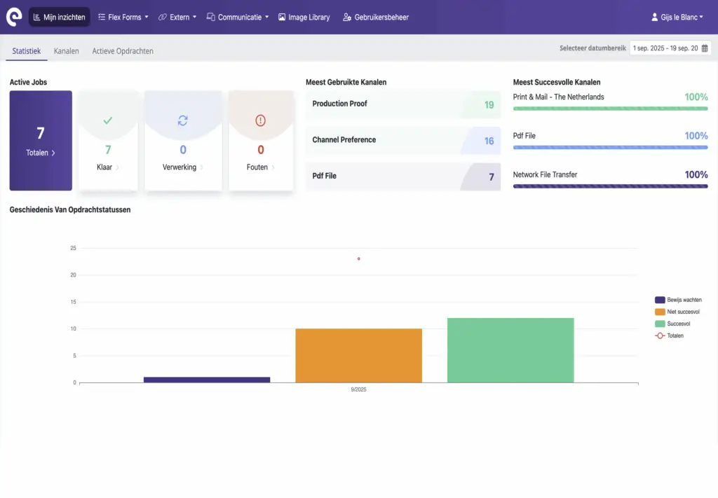The height and width of the screenshot is (498, 718).
Task: Click the blue refresh icon above Verwerking
Action: (183, 120)
